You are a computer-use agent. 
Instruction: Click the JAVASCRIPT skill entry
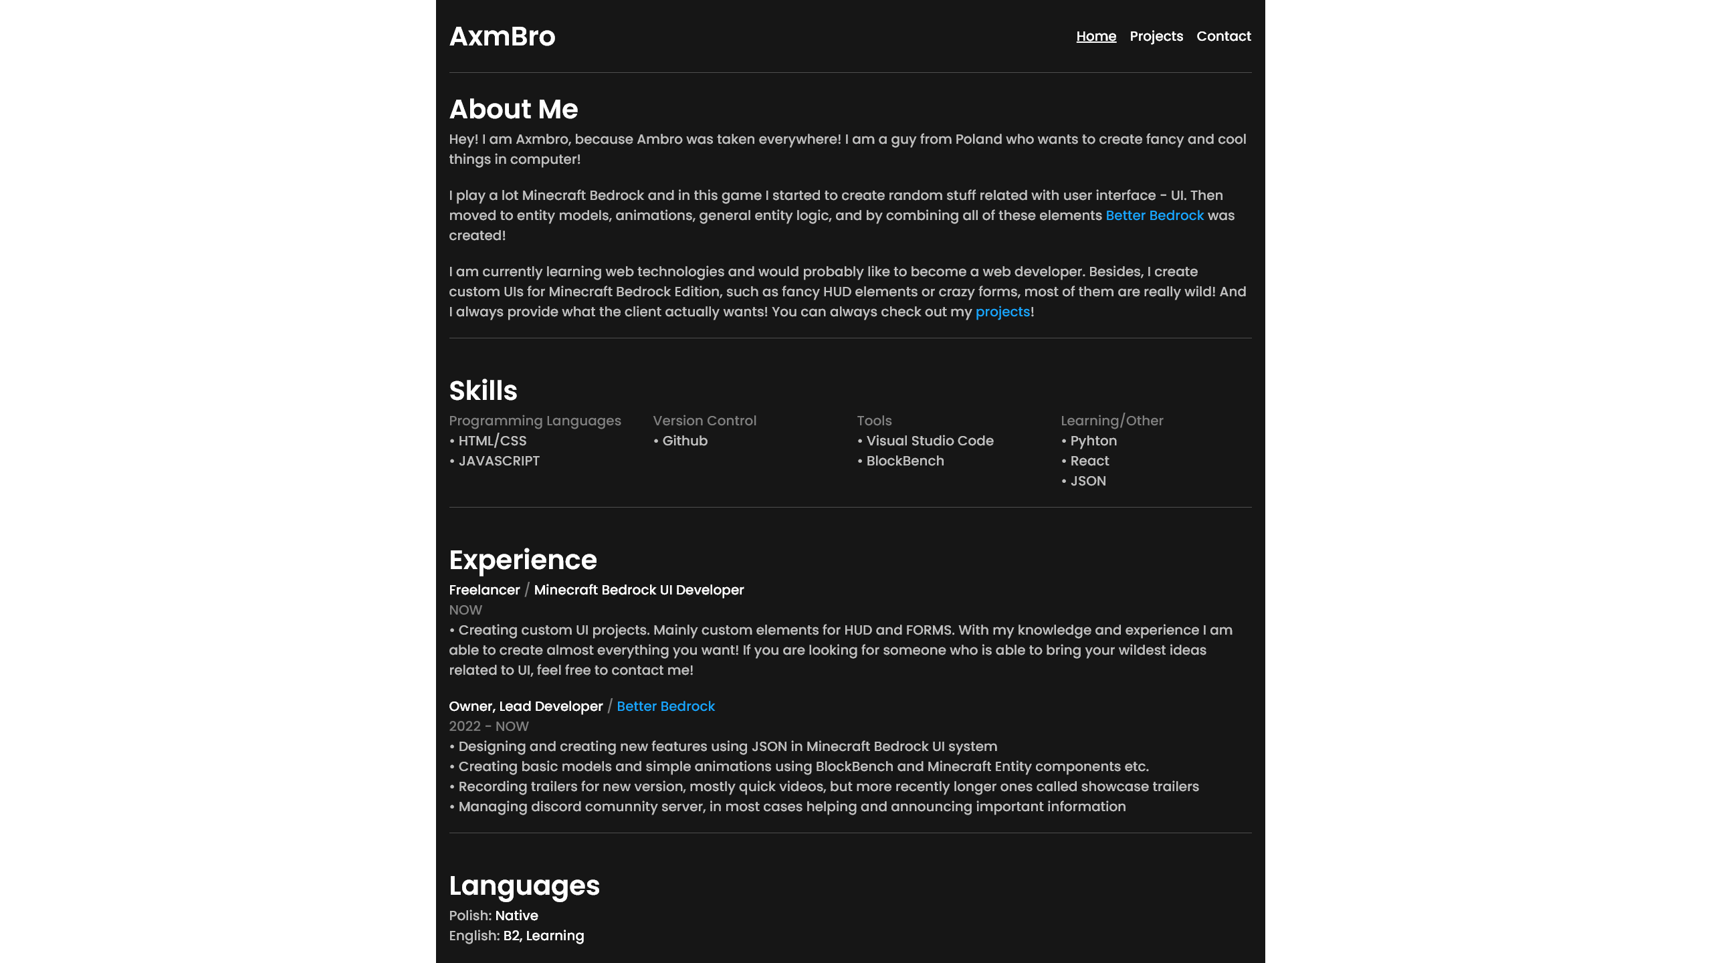pos(494,461)
